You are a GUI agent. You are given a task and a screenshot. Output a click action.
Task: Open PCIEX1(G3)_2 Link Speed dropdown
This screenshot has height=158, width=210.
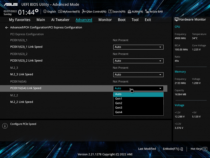[x=138, y=61]
